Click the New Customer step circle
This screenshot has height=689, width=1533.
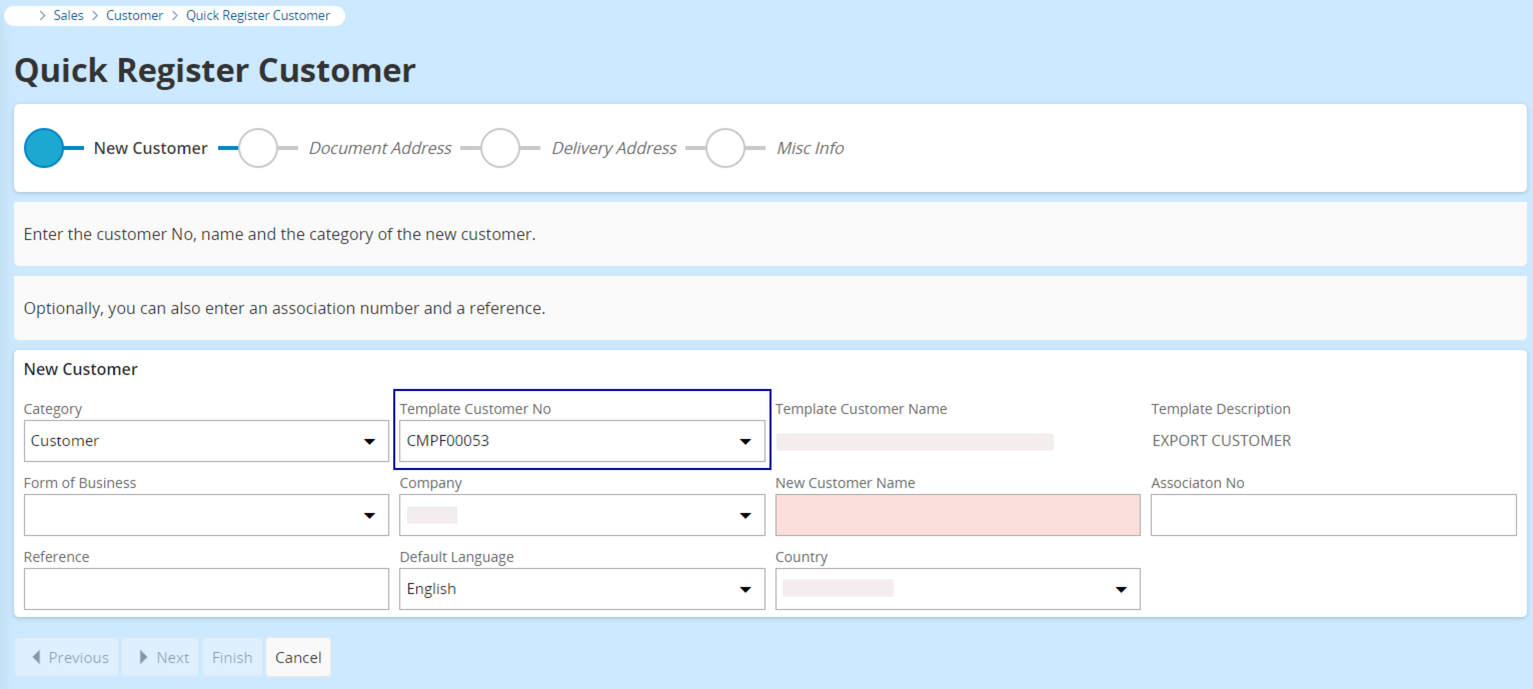click(x=44, y=148)
